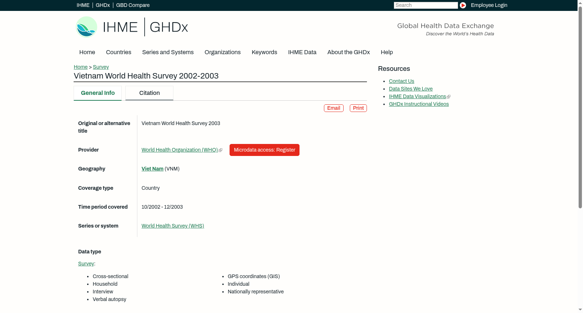Click the 'Interview' list item
The height and width of the screenshot is (313, 583).
(103, 292)
